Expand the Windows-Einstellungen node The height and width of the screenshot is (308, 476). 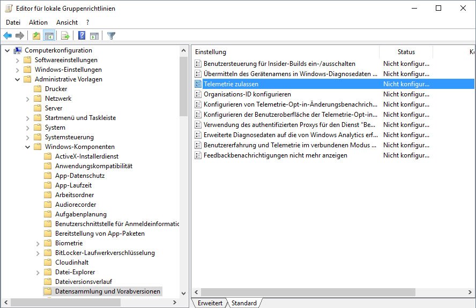click(17, 70)
